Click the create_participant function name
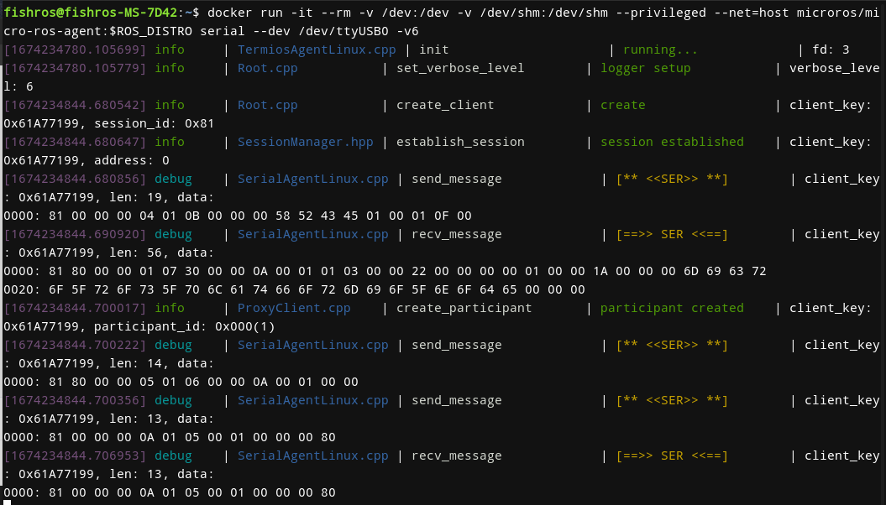Image resolution: width=886 pixels, height=505 pixels. [464, 308]
